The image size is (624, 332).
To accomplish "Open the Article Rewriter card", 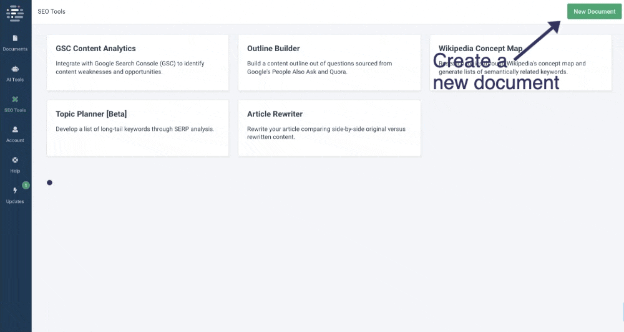I will tap(329, 128).
